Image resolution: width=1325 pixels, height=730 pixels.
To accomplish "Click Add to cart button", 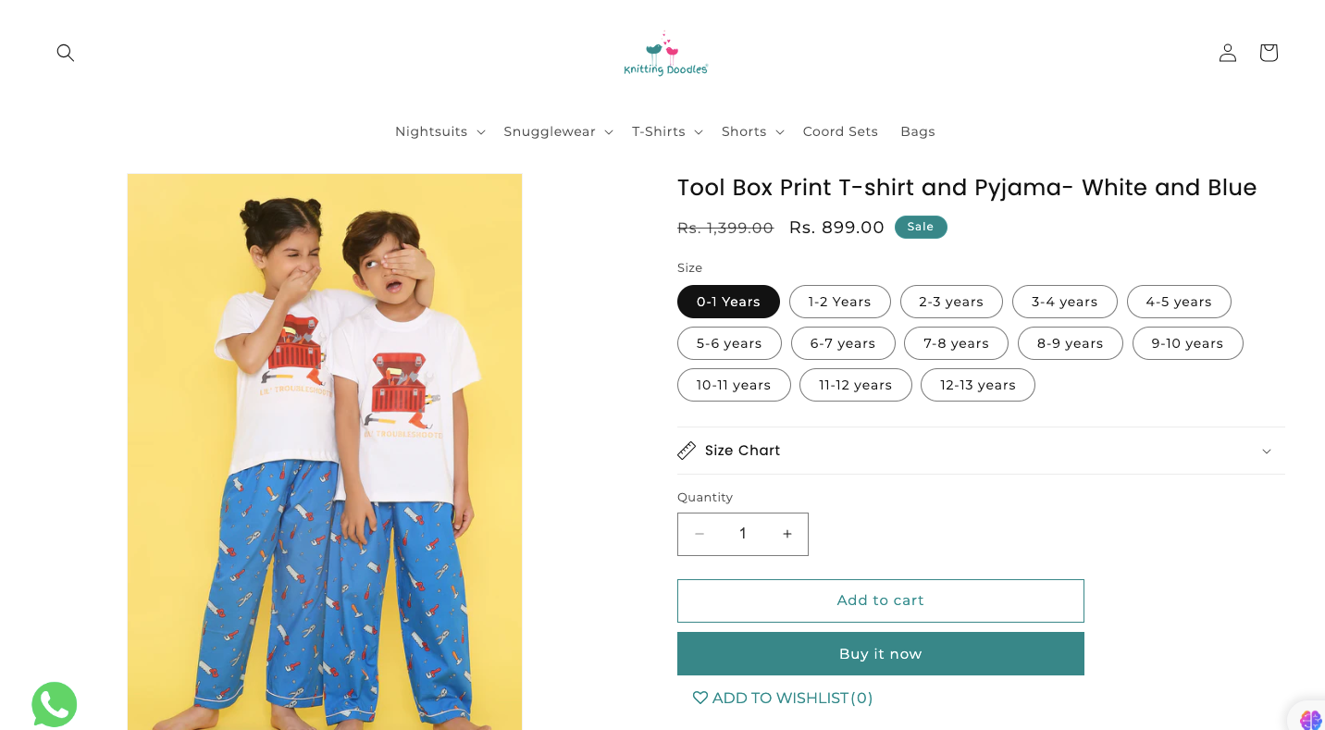I will pyautogui.click(x=880, y=600).
